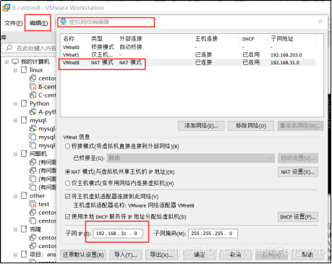The height and width of the screenshot is (264, 332).
Task: Click the 取消 button
Action: [235, 255]
